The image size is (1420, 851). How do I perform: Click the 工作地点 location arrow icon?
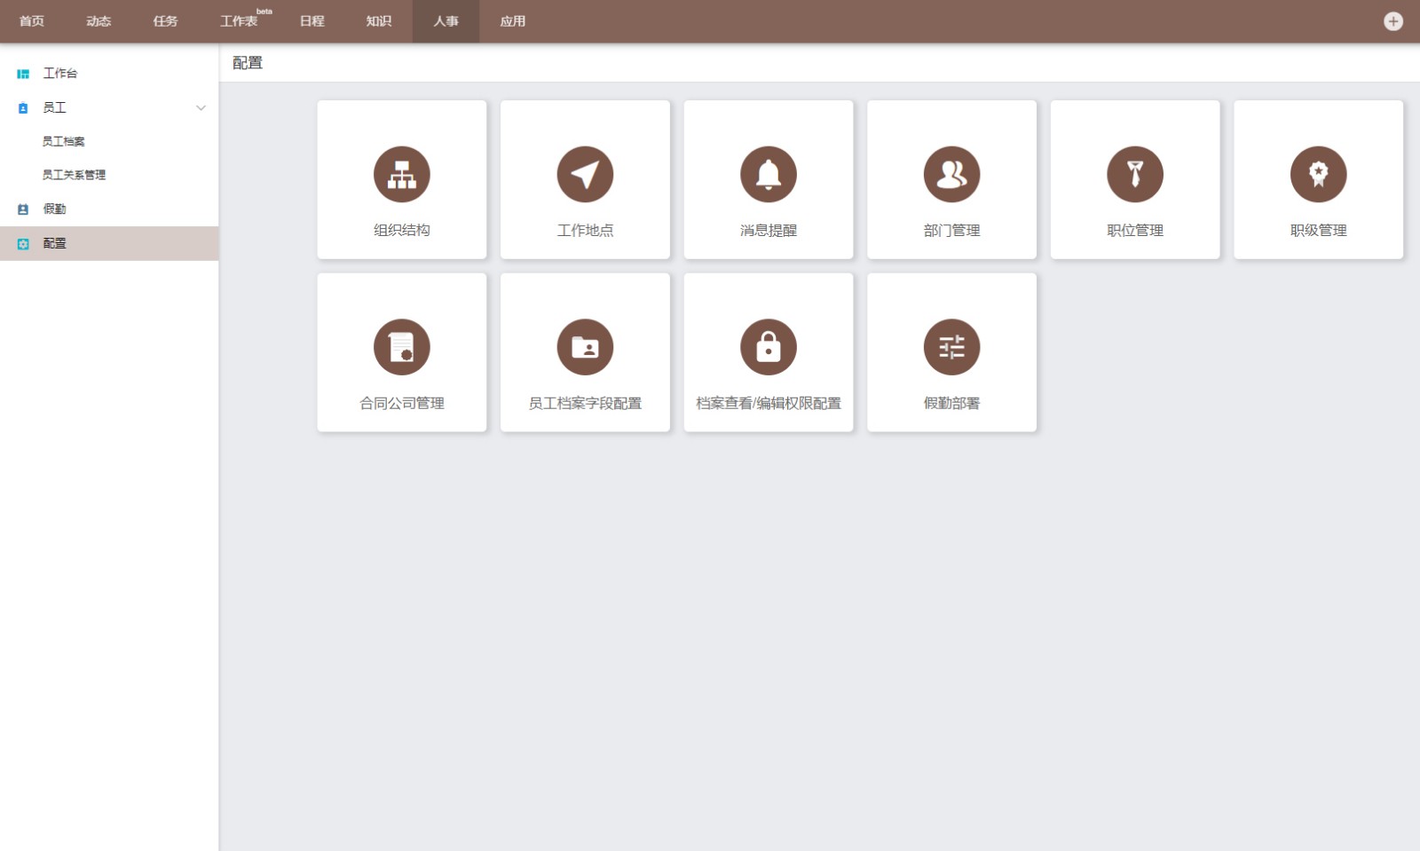585,174
